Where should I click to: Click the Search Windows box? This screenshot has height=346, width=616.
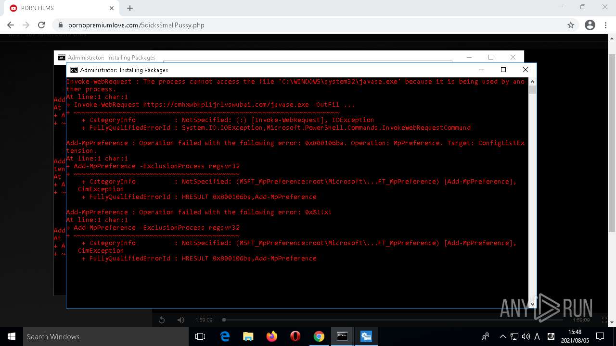coord(106,336)
